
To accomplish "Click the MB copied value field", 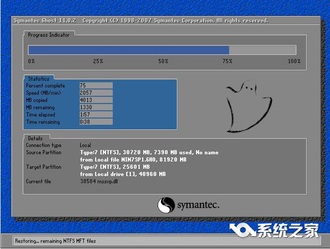I will pyautogui.click(x=96, y=100).
